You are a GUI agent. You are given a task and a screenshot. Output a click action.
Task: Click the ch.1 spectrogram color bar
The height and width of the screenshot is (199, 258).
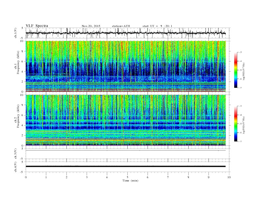[236, 70]
